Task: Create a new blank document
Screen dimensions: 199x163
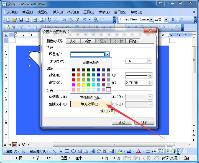Action: [x=8, y=20]
